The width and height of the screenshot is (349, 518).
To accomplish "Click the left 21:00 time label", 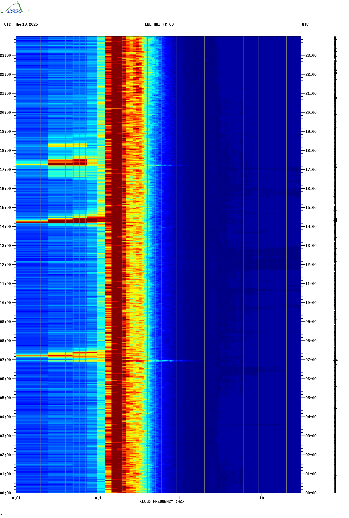I will pos(5,94).
